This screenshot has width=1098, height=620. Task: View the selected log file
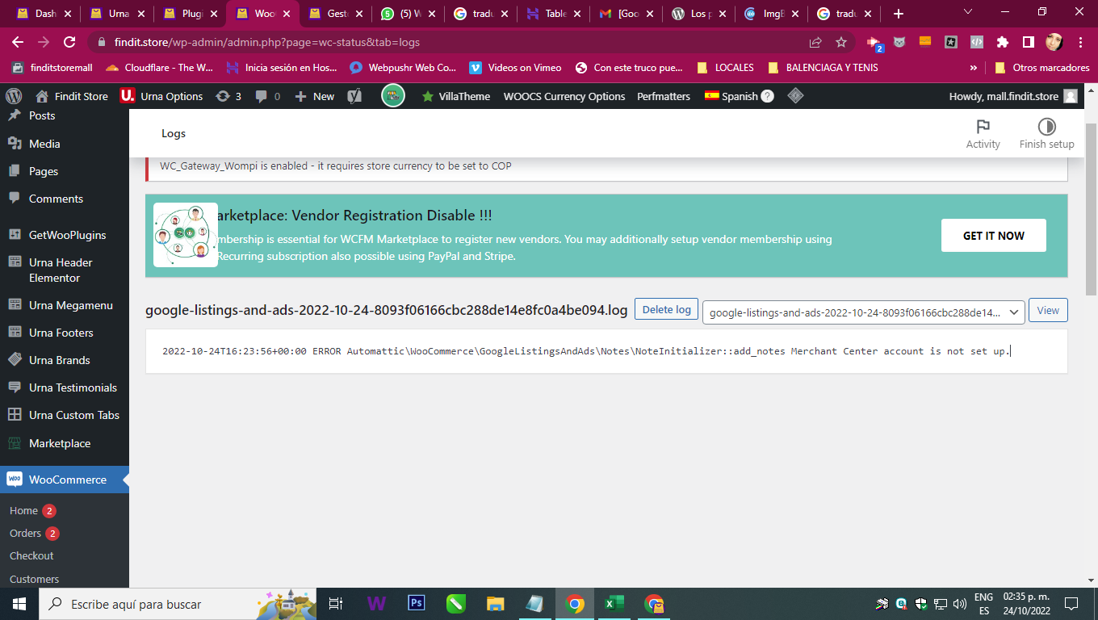pyautogui.click(x=1048, y=310)
